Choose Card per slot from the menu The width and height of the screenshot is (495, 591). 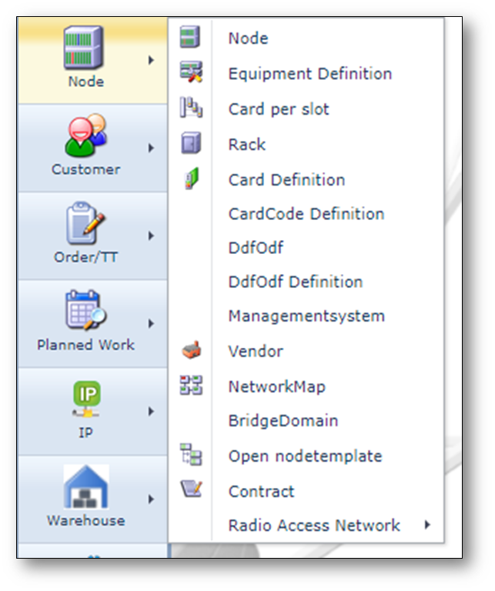(278, 109)
